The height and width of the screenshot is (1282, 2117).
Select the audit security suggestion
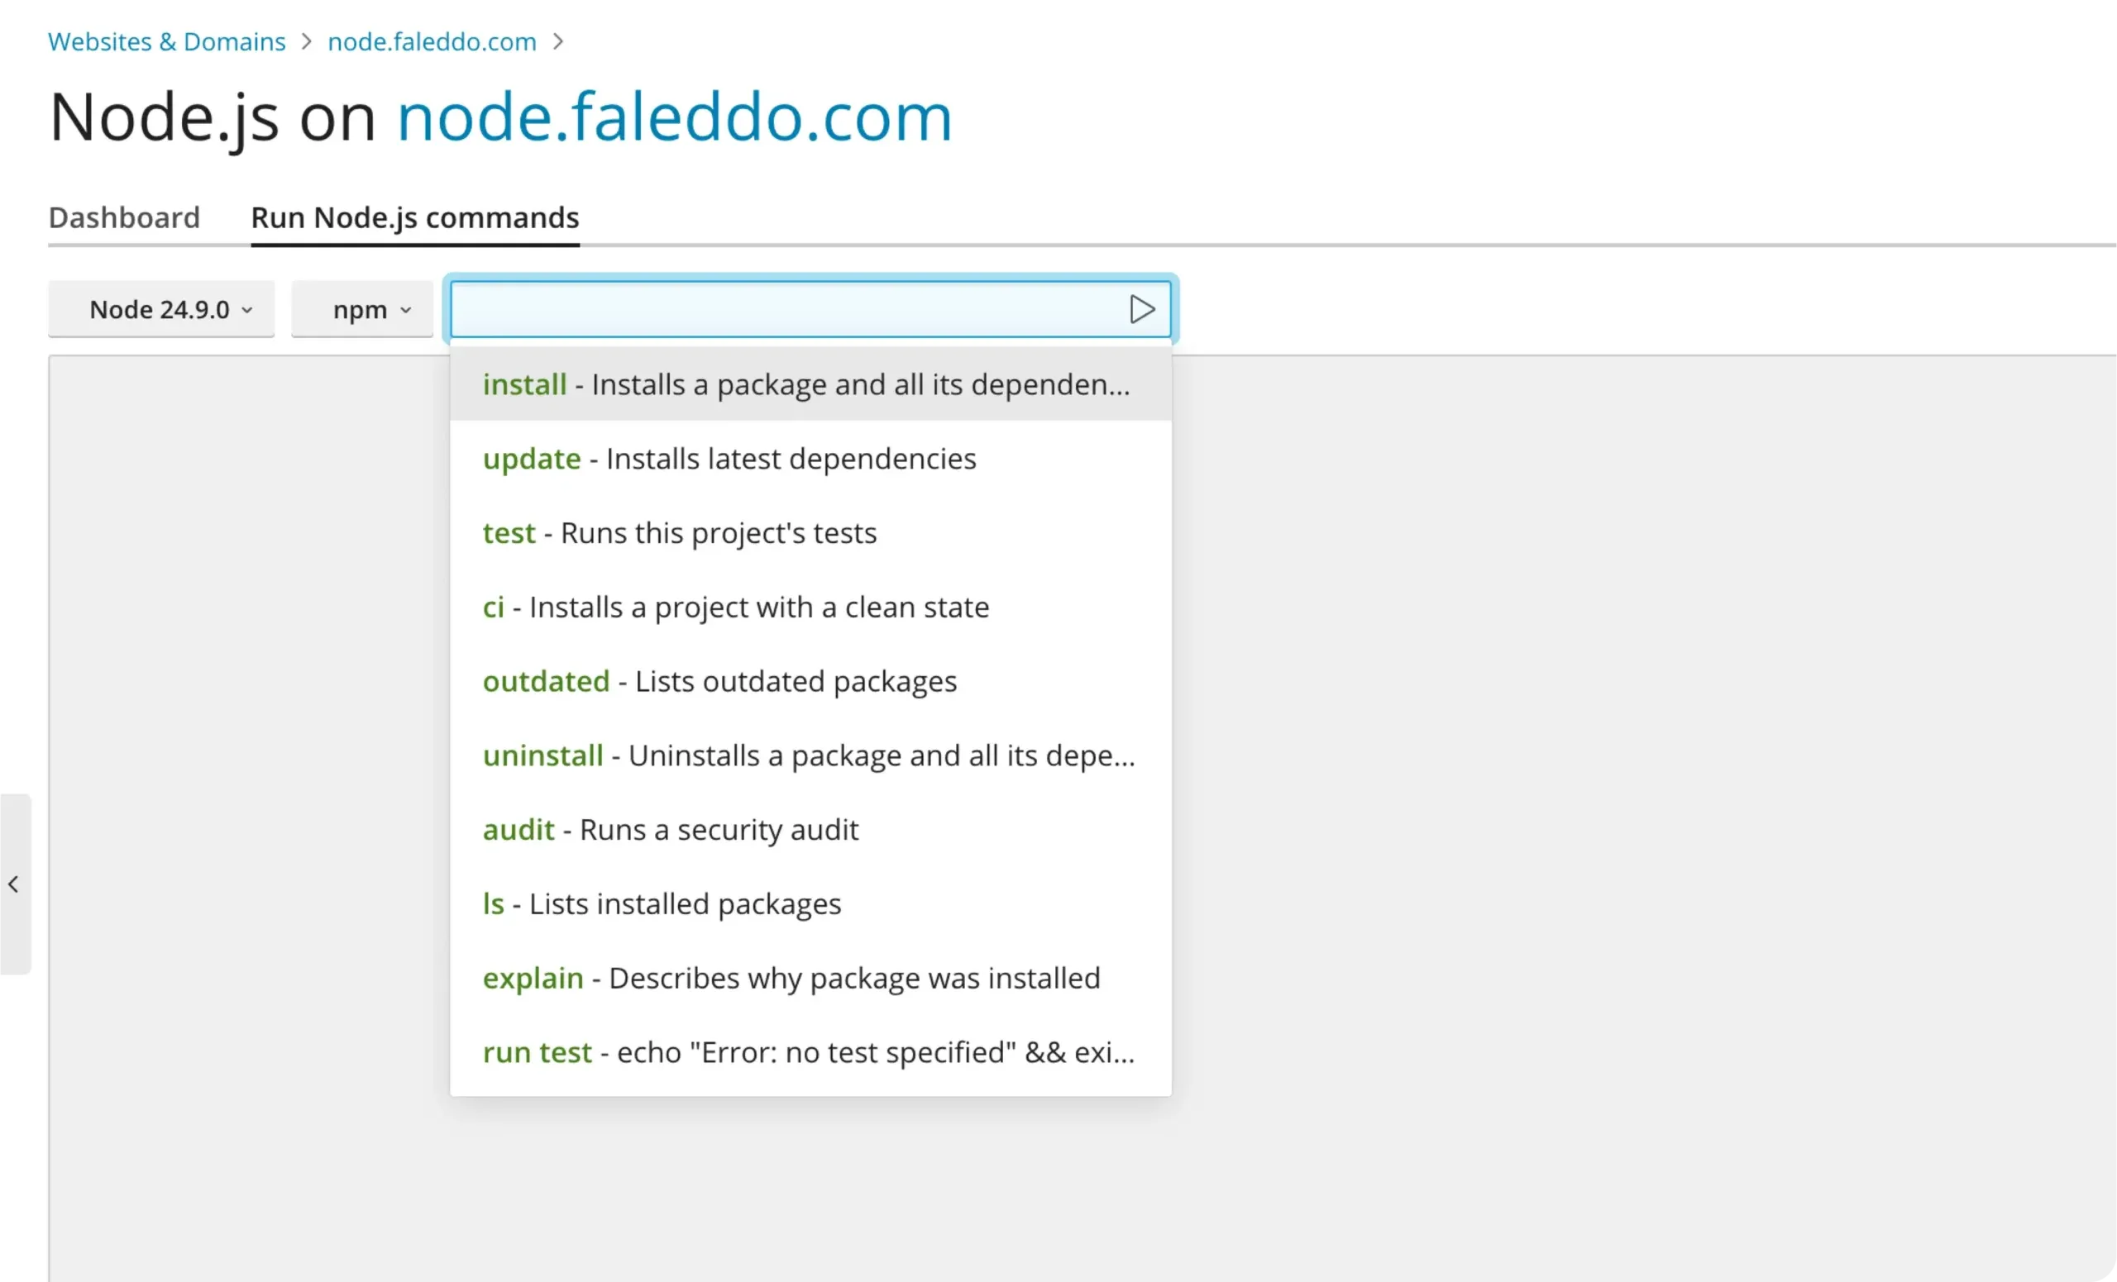coord(670,830)
